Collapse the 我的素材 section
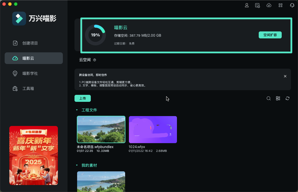Image resolution: width=298 pixels, height=192 pixels. tap(77, 165)
